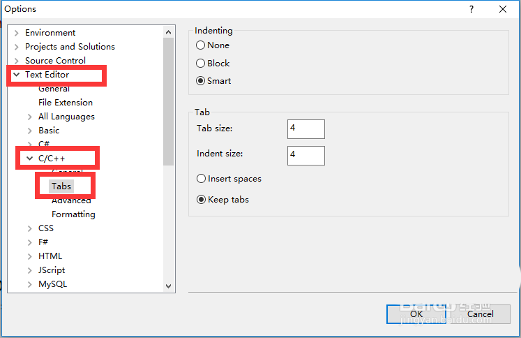Collapse the C/C++ tree node
The width and height of the screenshot is (521, 338).
point(29,159)
